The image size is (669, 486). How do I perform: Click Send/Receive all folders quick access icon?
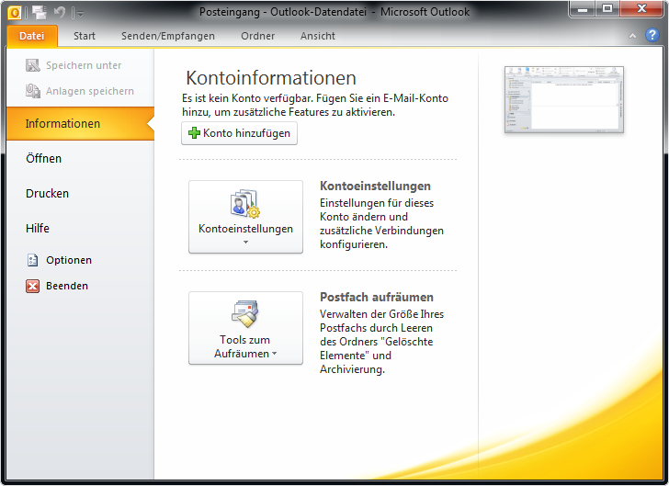tap(39, 12)
